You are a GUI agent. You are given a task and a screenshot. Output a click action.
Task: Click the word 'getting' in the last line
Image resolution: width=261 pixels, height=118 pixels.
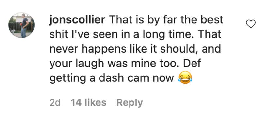(x=68, y=78)
